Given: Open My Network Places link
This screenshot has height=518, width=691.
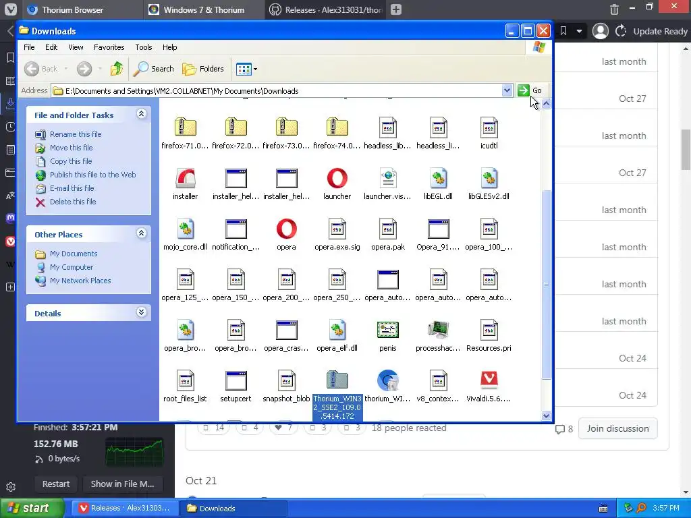Looking at the screenshot, I should pos(80,281).
